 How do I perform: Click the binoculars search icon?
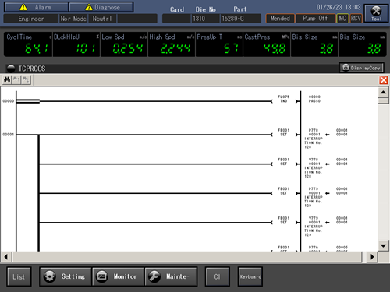point(7,79)
